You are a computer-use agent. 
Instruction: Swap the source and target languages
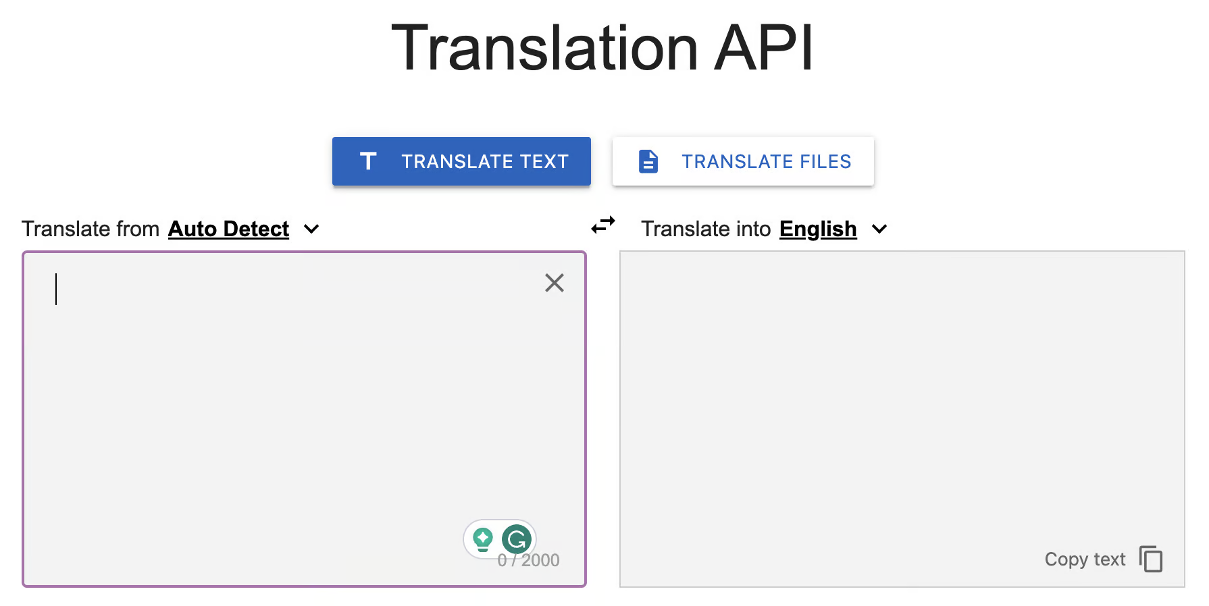click(602, 225)
